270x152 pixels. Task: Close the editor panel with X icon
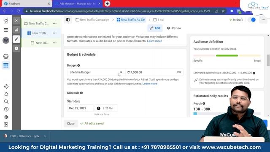16,21
